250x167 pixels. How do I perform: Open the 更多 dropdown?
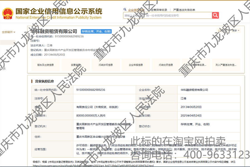(x=236, y=31)
